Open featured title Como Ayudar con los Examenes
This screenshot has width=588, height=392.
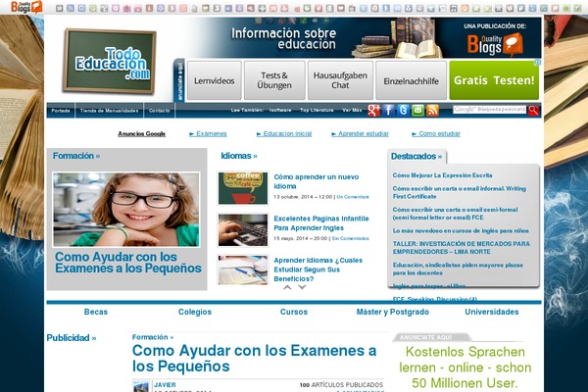[x=128, y=263]
